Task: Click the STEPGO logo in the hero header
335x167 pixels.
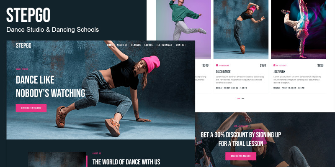Action: (23, 46)
